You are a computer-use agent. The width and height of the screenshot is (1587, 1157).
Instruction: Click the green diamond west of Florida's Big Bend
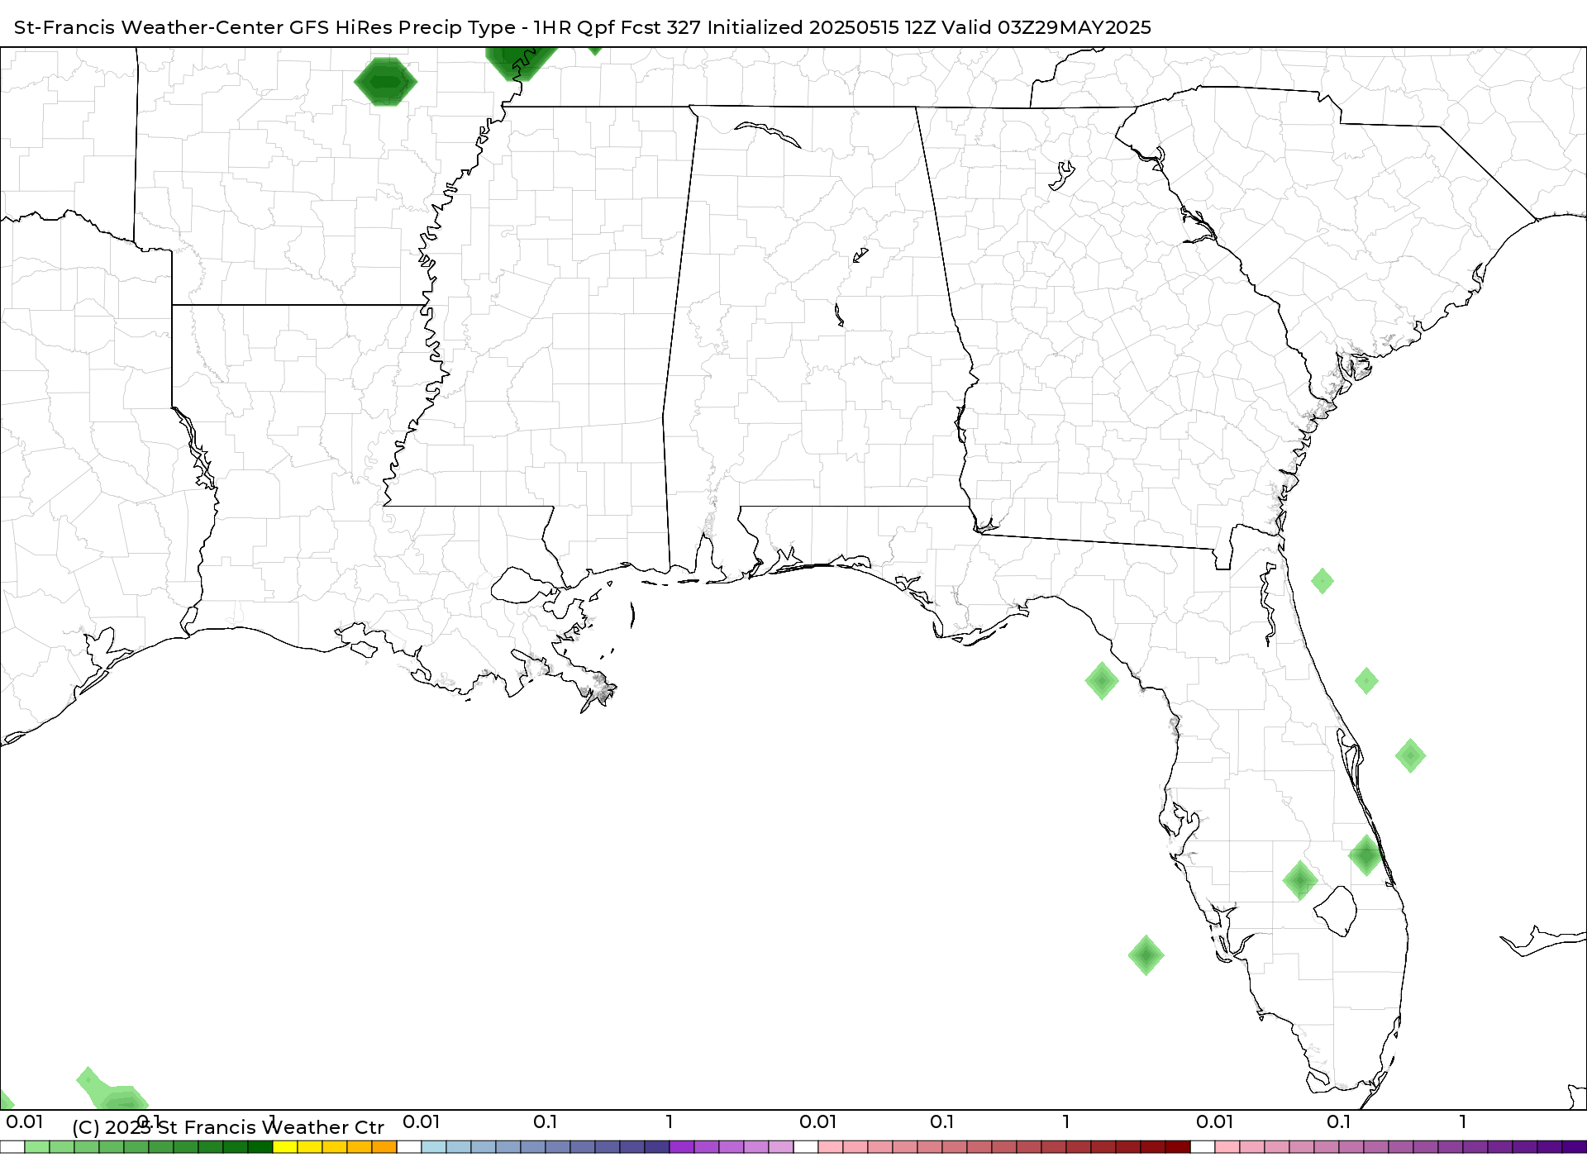(x=1102, y=681)
